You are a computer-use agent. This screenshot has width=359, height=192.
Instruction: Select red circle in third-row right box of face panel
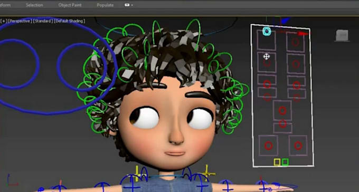pos(297,85)
